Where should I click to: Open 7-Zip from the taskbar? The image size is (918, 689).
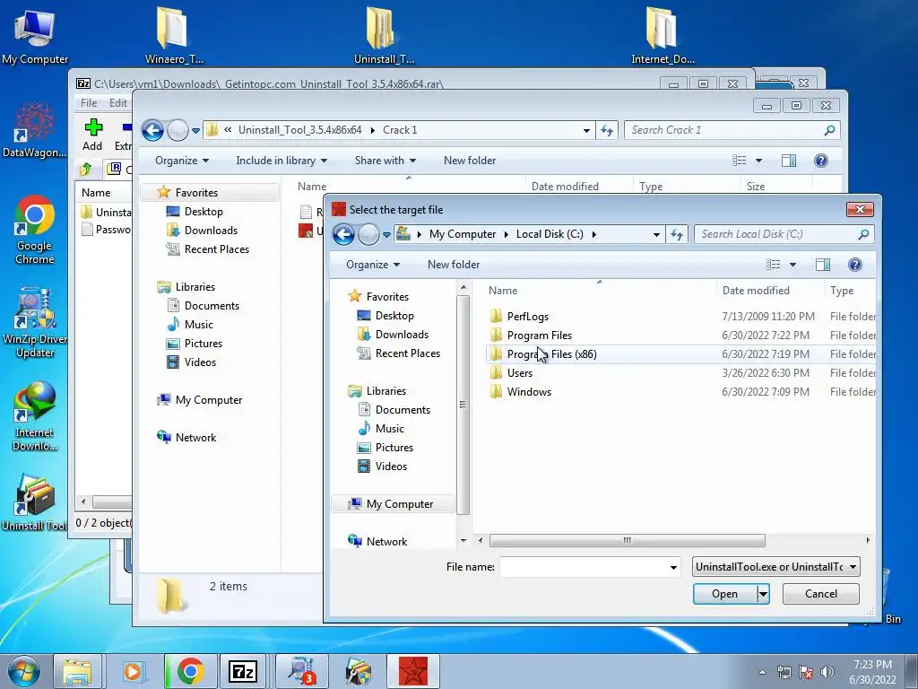243,671
